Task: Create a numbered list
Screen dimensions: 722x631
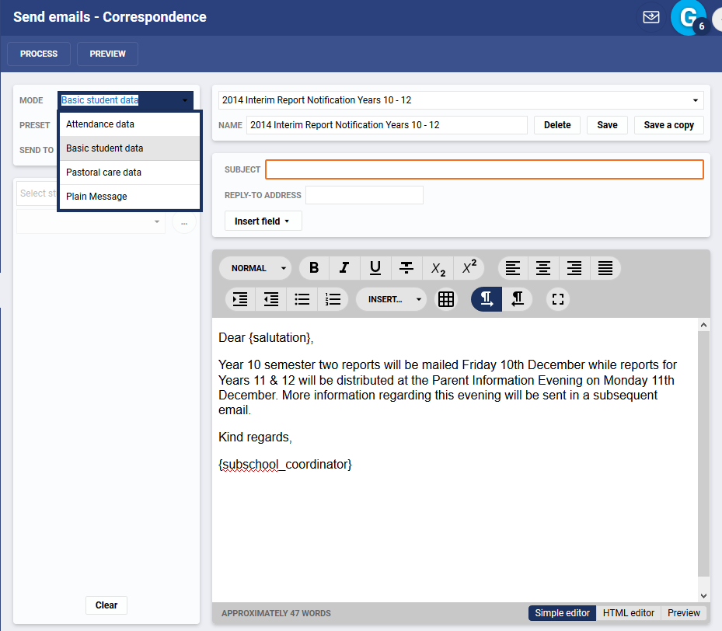Action: pyautogui.click(x=333, y=299)
